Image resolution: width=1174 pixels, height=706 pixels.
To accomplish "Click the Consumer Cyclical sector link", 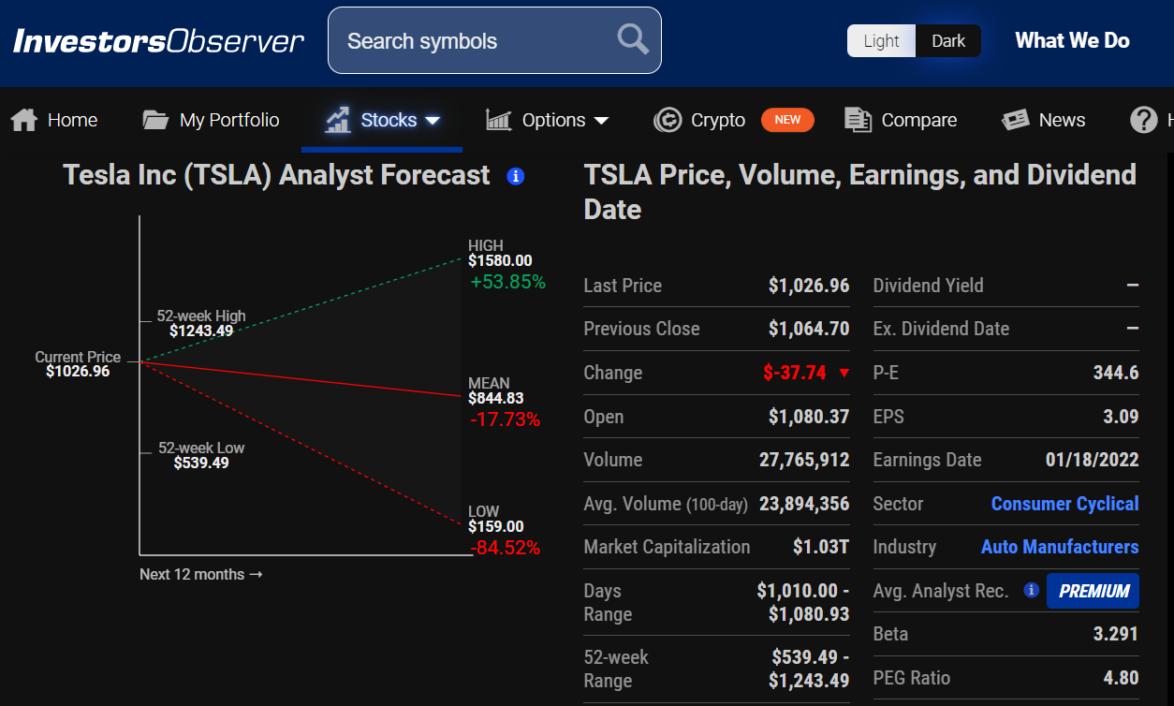I will point(1065,504).
